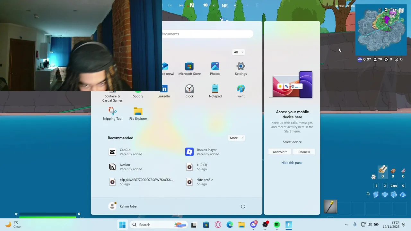Image resolution: width=411 pixels, height=231 pixels.
Task: Expand More recommended items
Action: [237, 138]
